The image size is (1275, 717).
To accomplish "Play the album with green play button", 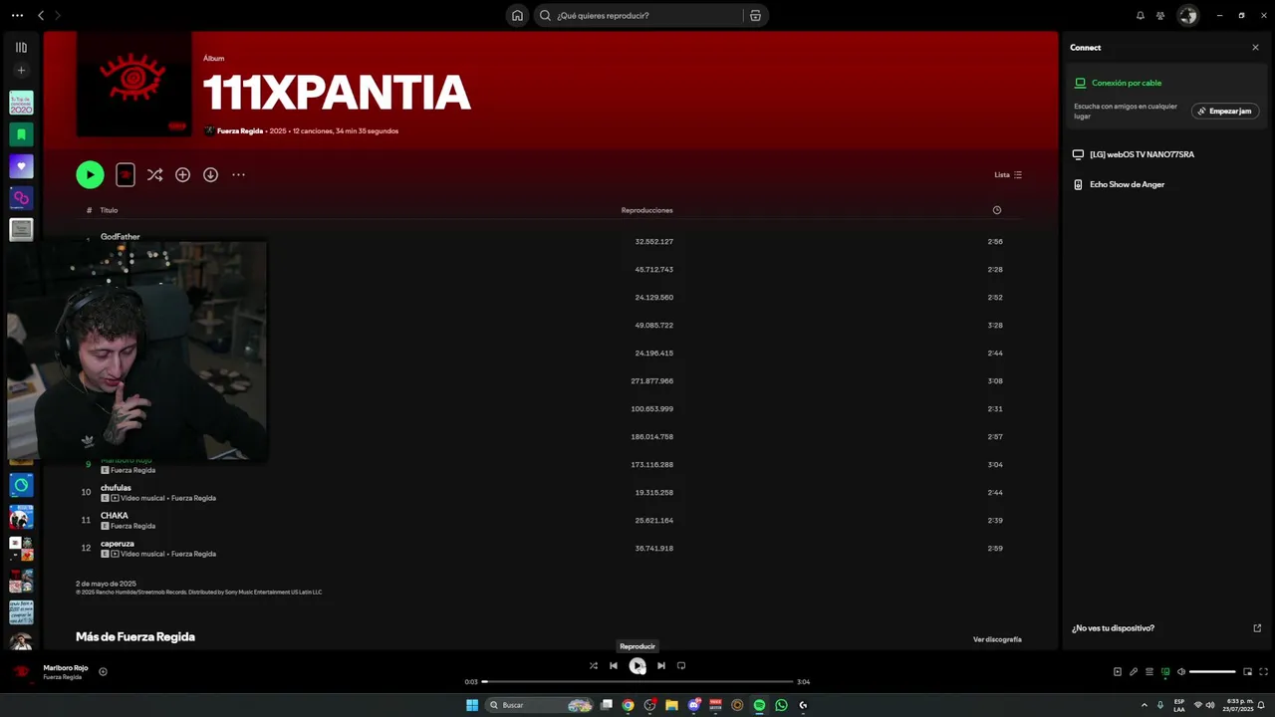I will point(90,174).
